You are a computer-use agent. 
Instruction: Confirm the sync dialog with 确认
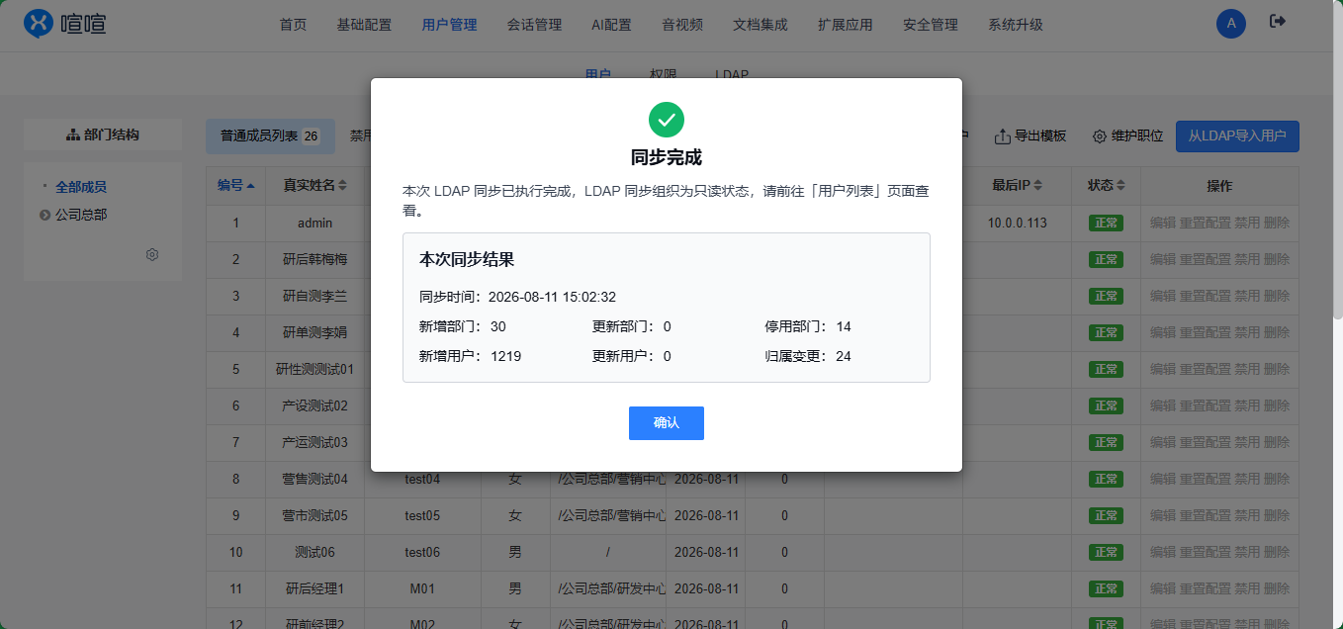667,423
